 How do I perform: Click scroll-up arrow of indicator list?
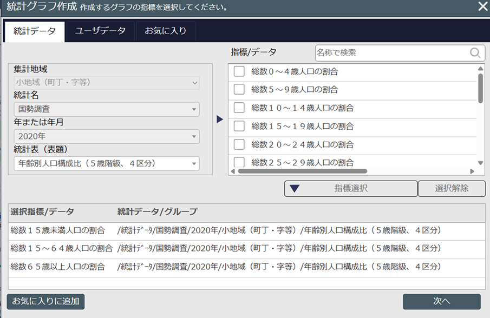pos(480,68)
